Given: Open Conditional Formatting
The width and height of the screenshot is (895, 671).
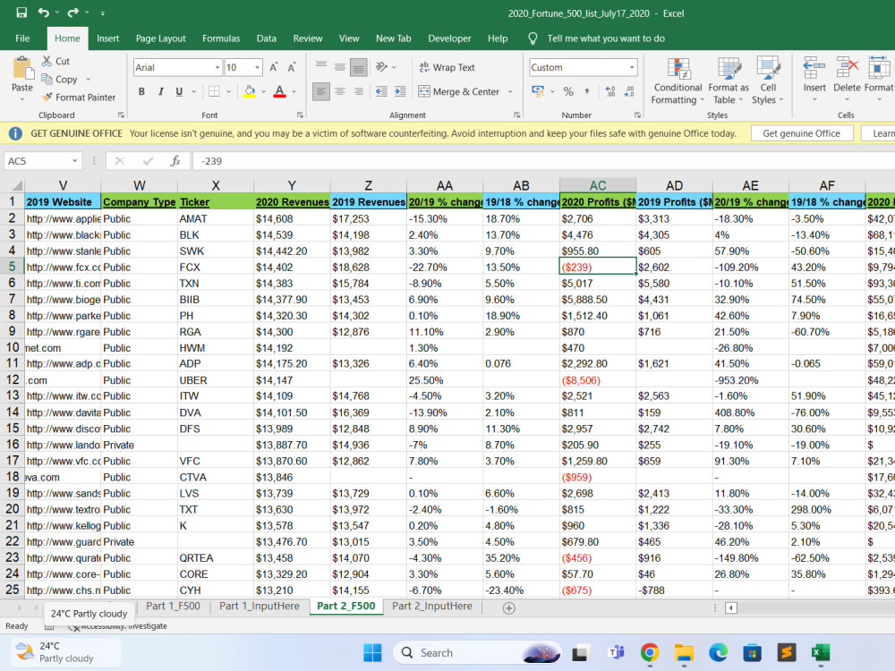Looking at the screenshot, I should pyautogui.click(x=677, y=81).
